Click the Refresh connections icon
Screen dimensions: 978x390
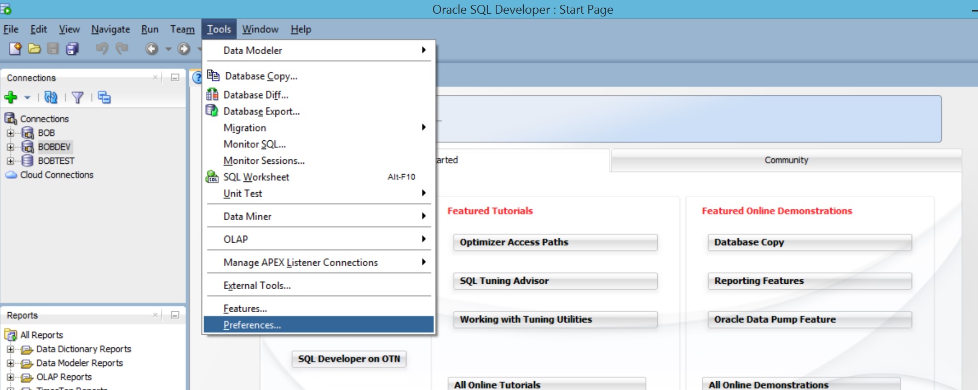click(51, 97)
